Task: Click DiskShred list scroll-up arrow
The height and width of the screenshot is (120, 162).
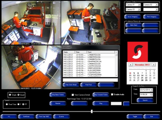Action: (116, 52)
